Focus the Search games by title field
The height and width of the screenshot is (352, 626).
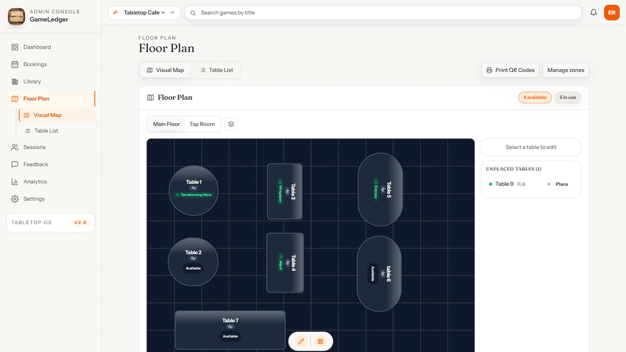click(x=383, y=13)
